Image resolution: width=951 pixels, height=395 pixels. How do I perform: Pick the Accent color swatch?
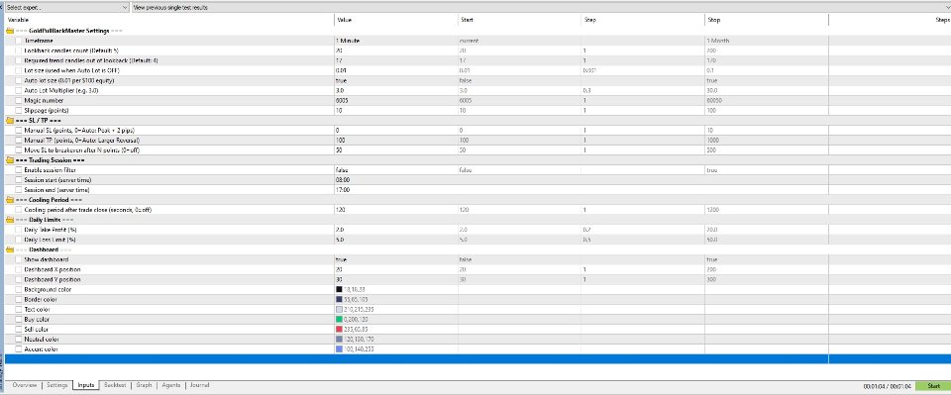click(x=339, y=348)
